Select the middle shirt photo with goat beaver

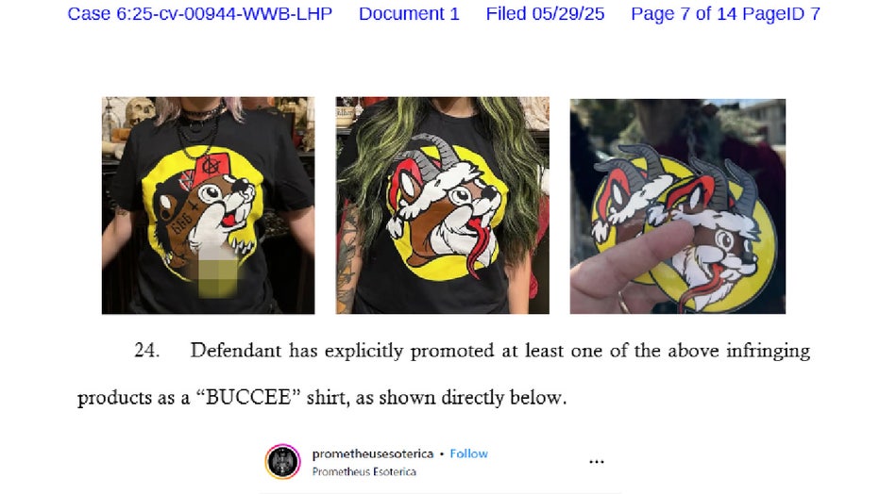point(442,205)
